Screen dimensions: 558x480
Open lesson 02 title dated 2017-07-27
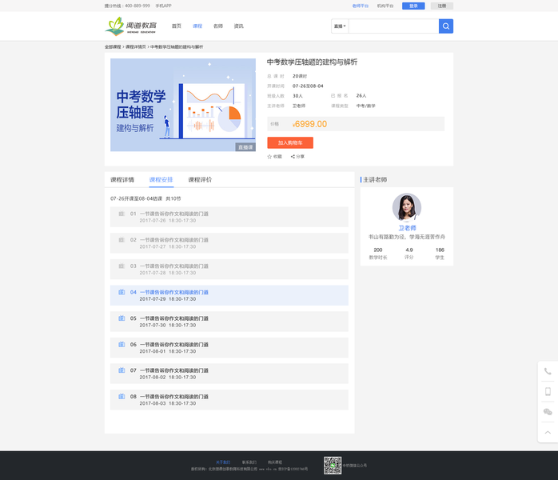174,240
